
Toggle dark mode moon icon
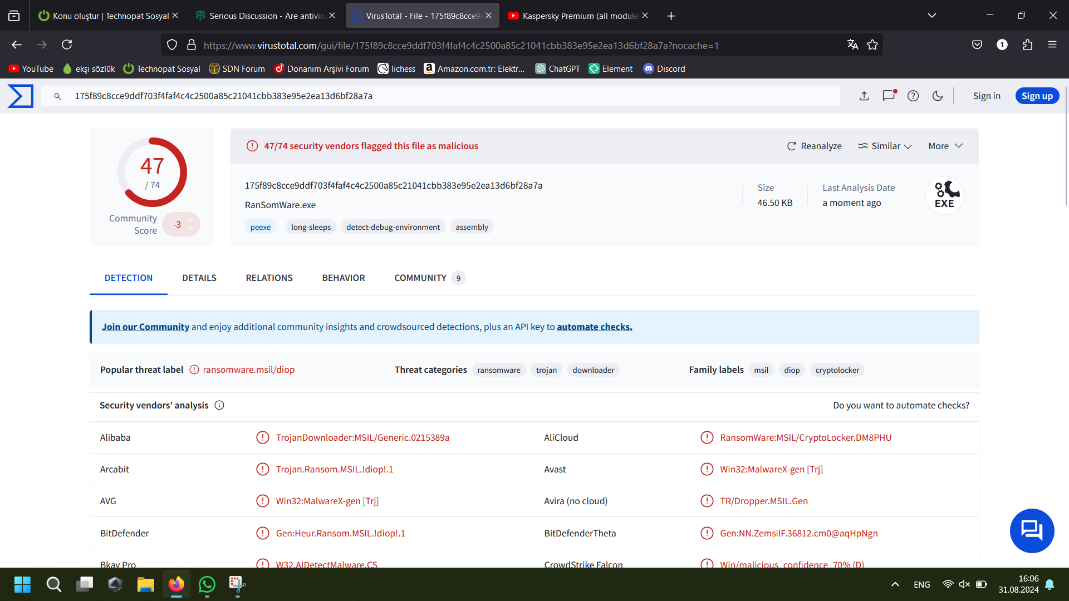(938, 96)
